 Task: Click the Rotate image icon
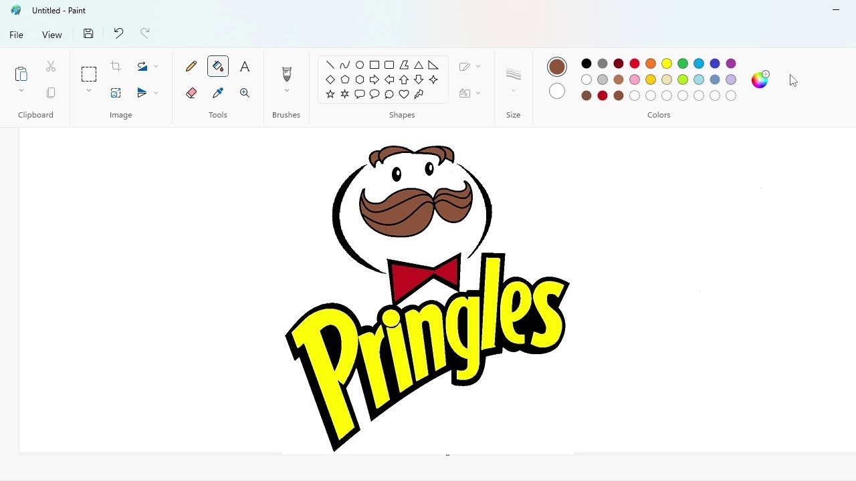(x=142, y=66)
